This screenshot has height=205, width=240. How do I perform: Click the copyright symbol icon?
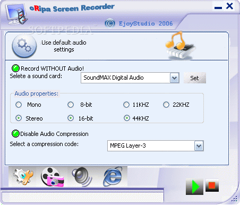coord(110,23)
